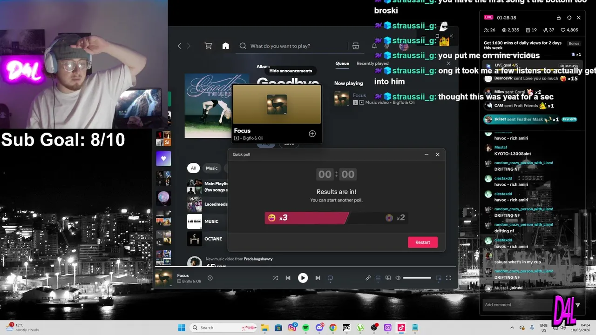Open the Browse icon beside search
Image resolution: width=596 pixels, height=335 pixels.
click(x=356, y=46)
